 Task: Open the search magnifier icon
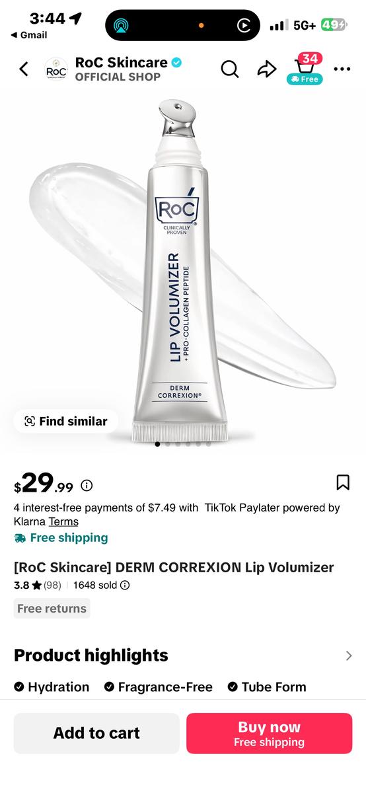[229, 69]
